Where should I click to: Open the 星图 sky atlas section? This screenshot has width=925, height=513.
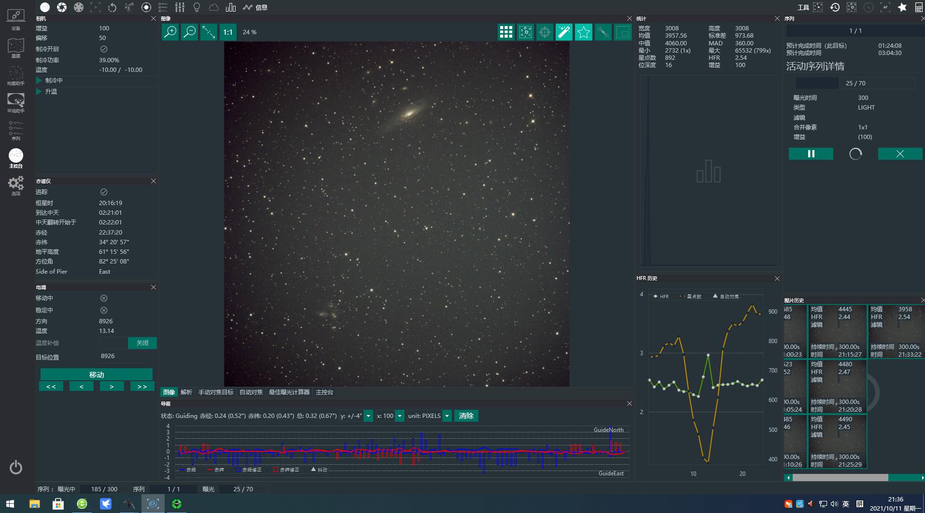(16, 48)
